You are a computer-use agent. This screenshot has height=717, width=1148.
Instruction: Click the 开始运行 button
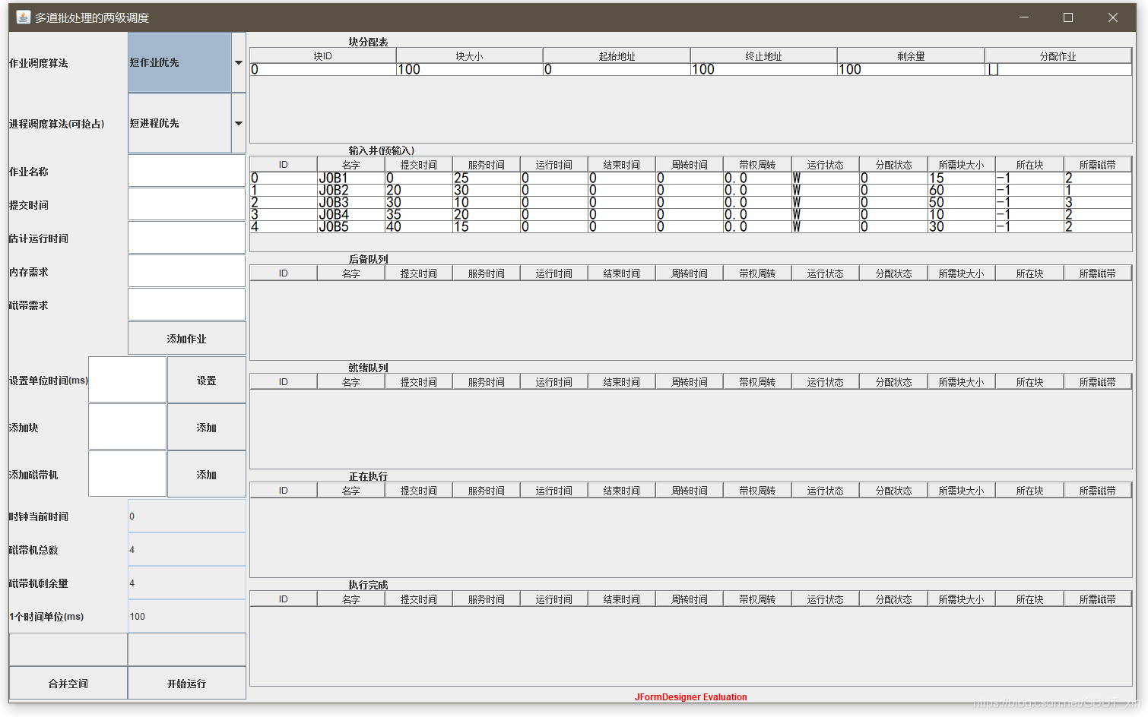coord(187,683)
